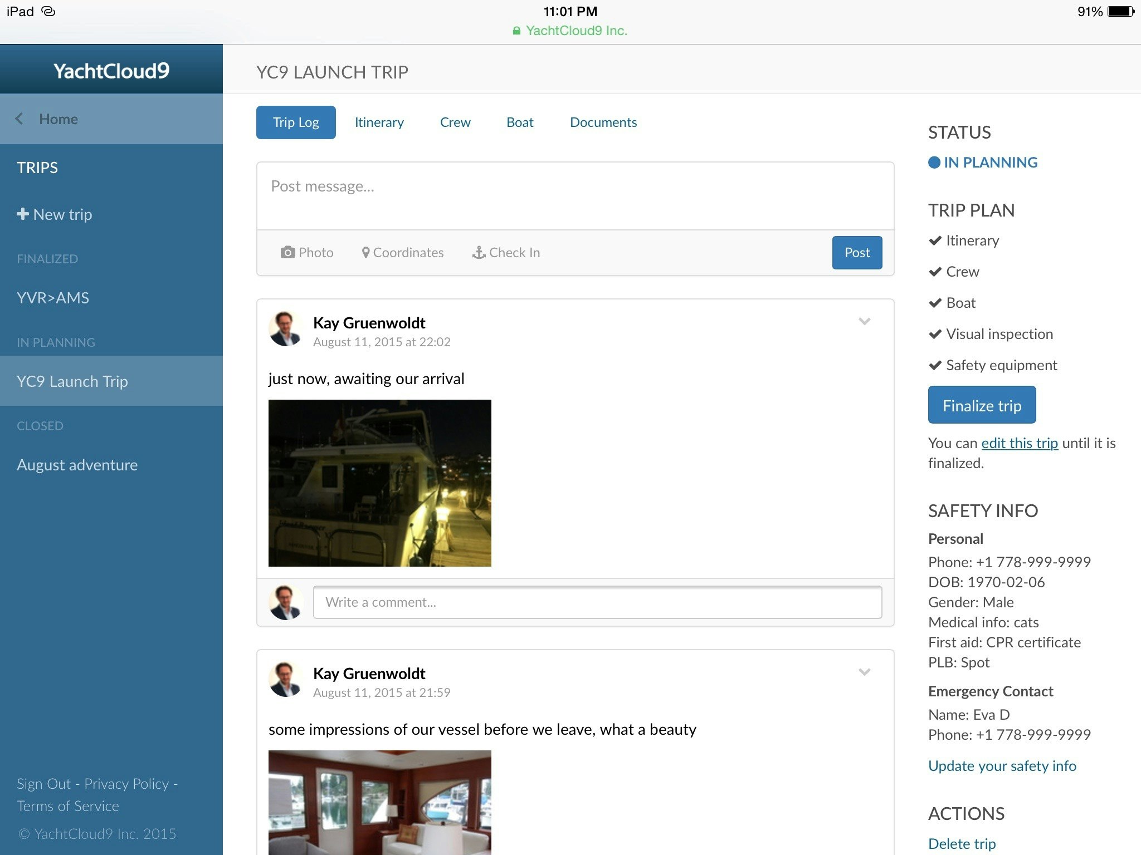Expand options on the 22:02 post
1141x855 pixels.
click(865, 321)
